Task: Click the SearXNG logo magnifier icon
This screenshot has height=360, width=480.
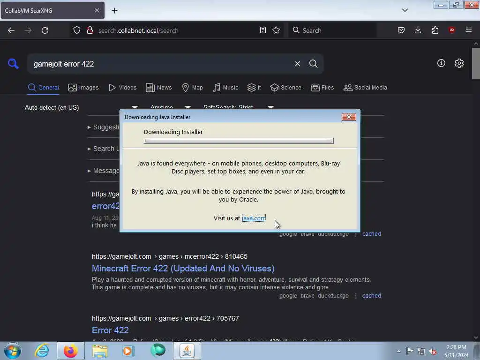Action: pyautogui.click(x=13, y=64)
